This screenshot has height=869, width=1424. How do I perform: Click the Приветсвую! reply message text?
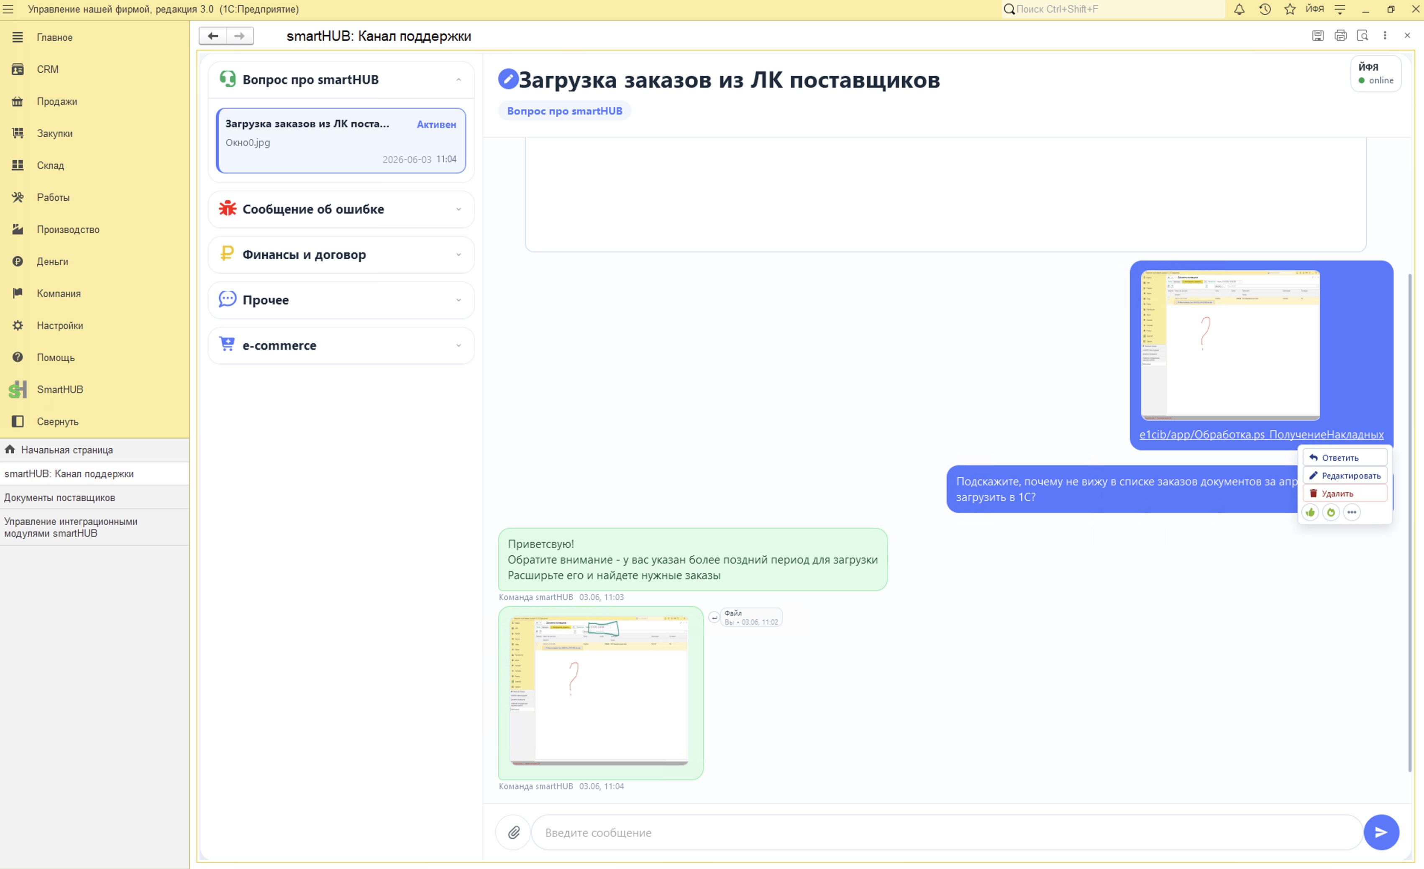point(692,559)
